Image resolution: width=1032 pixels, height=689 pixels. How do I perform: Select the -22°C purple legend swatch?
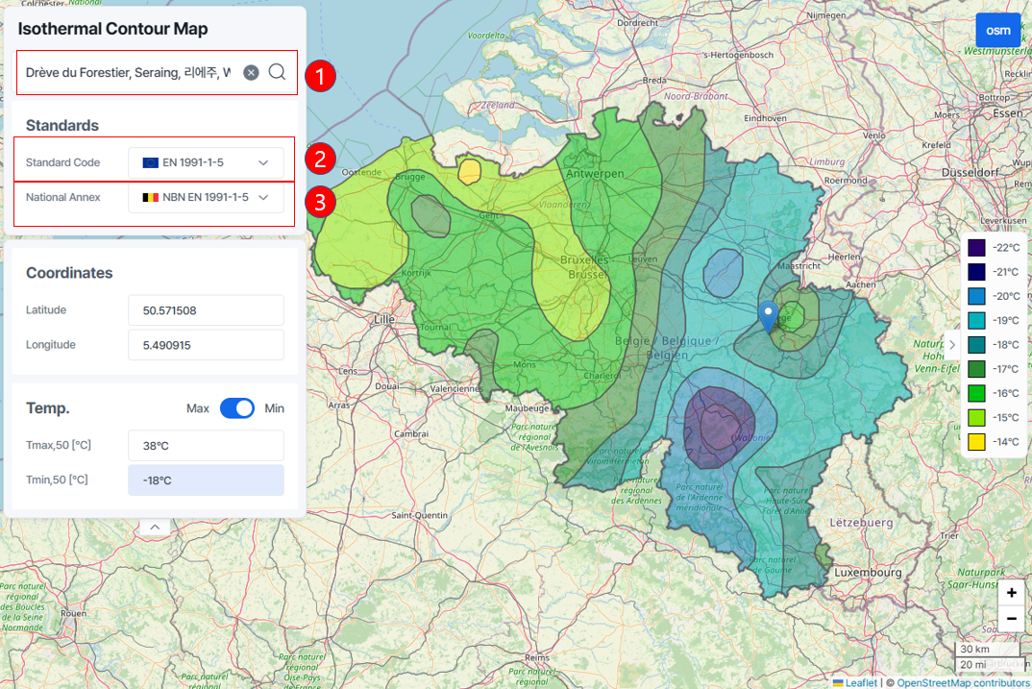coord(974,248)
